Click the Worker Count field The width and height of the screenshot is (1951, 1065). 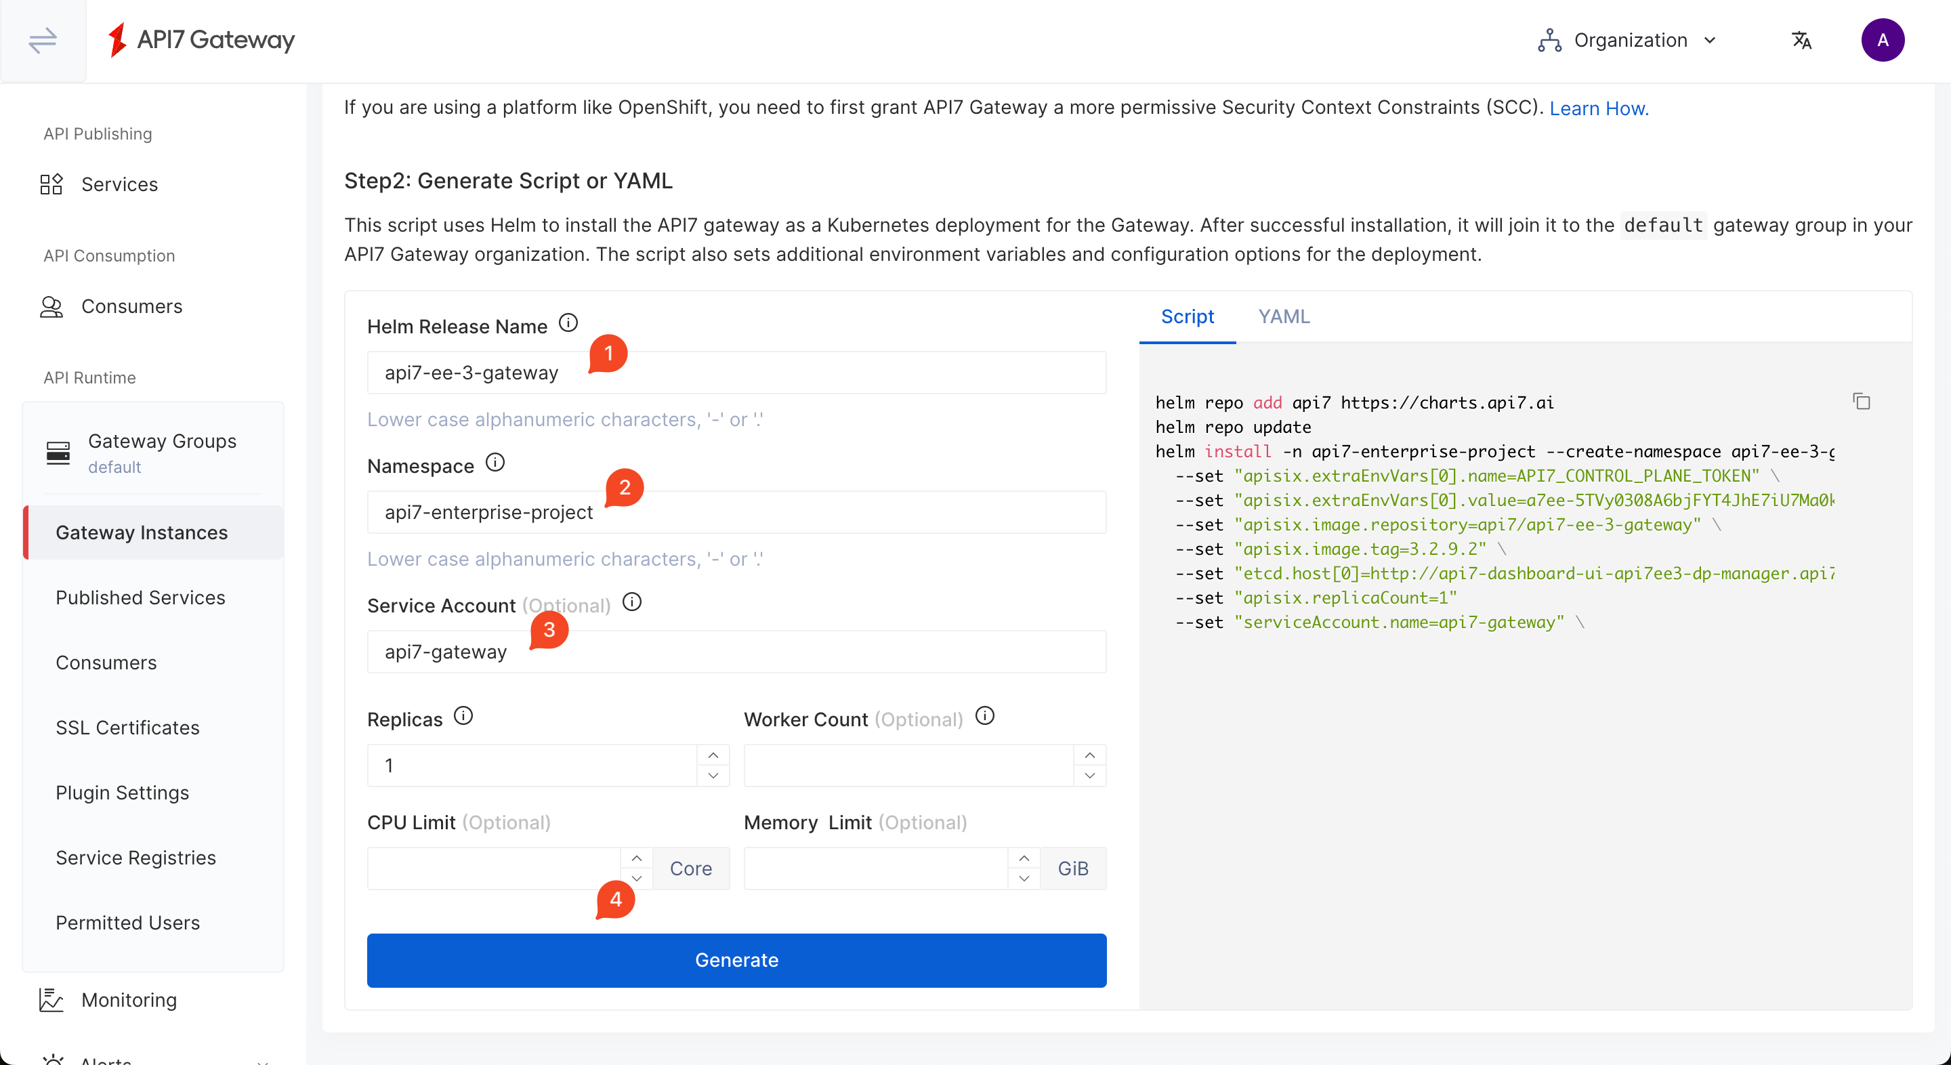pos(908,765)
